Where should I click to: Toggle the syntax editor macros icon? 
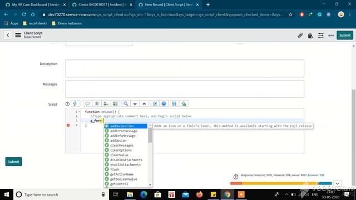[75, 104]
